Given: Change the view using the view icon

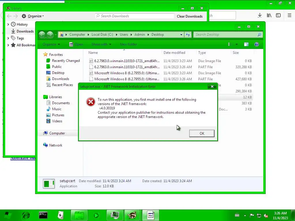Looking at the screenshot, I should [x=230, y=44].
